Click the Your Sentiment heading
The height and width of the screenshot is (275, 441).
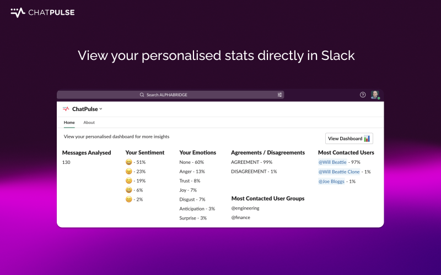pos(145,153)
